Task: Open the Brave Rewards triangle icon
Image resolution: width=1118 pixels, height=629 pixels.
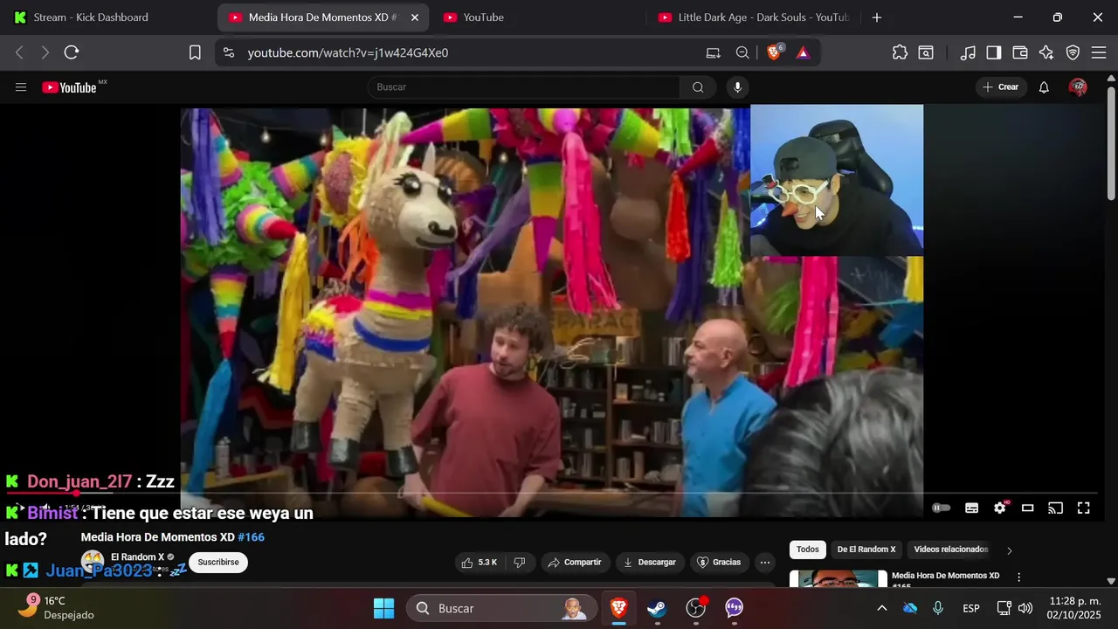Action: click(x=803, y=52)
